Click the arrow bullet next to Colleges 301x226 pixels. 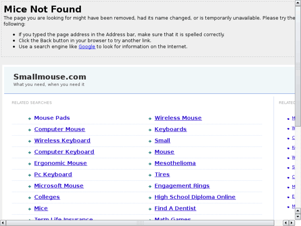click(30, 198)
